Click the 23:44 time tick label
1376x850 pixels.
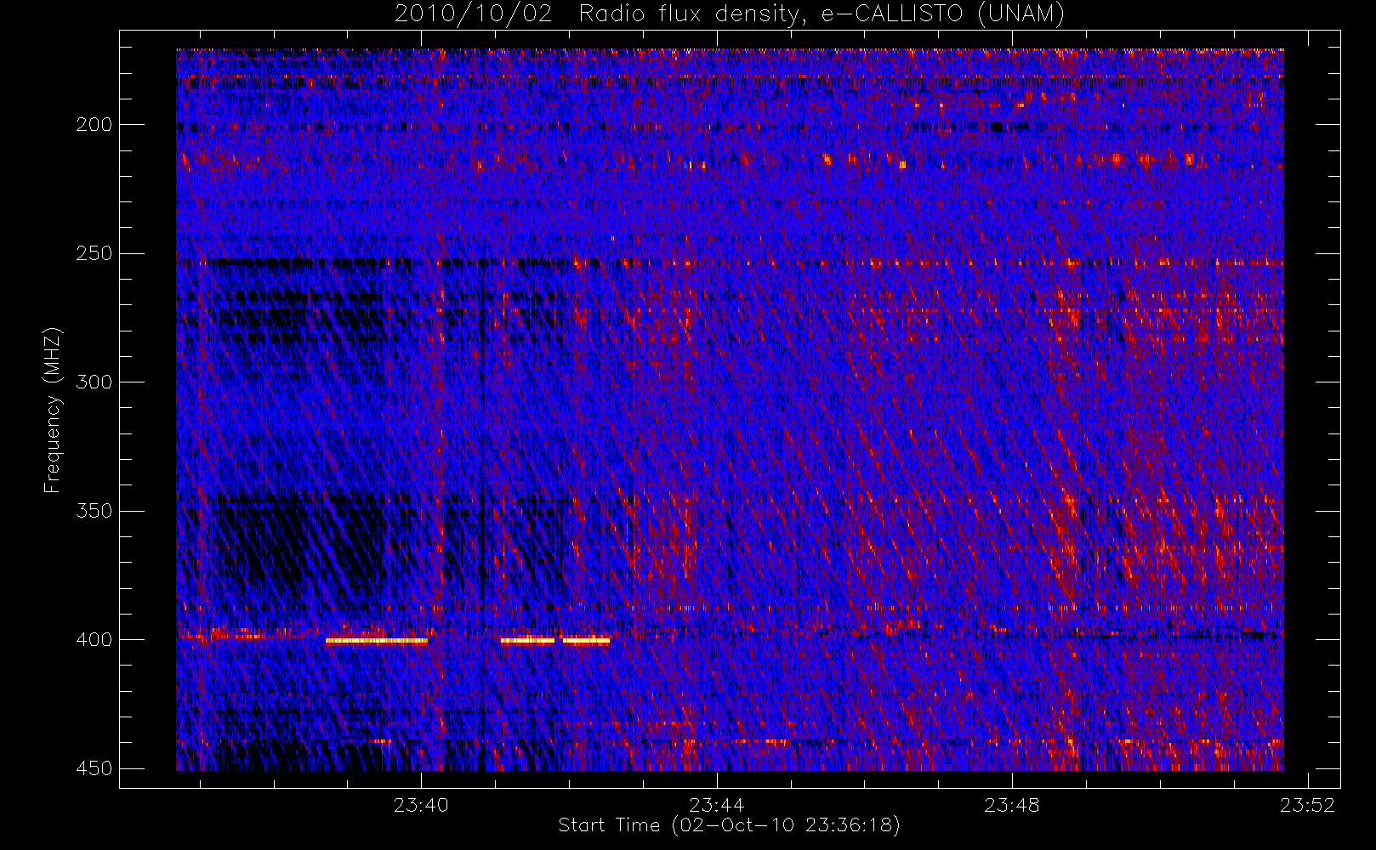pos(716,805)
